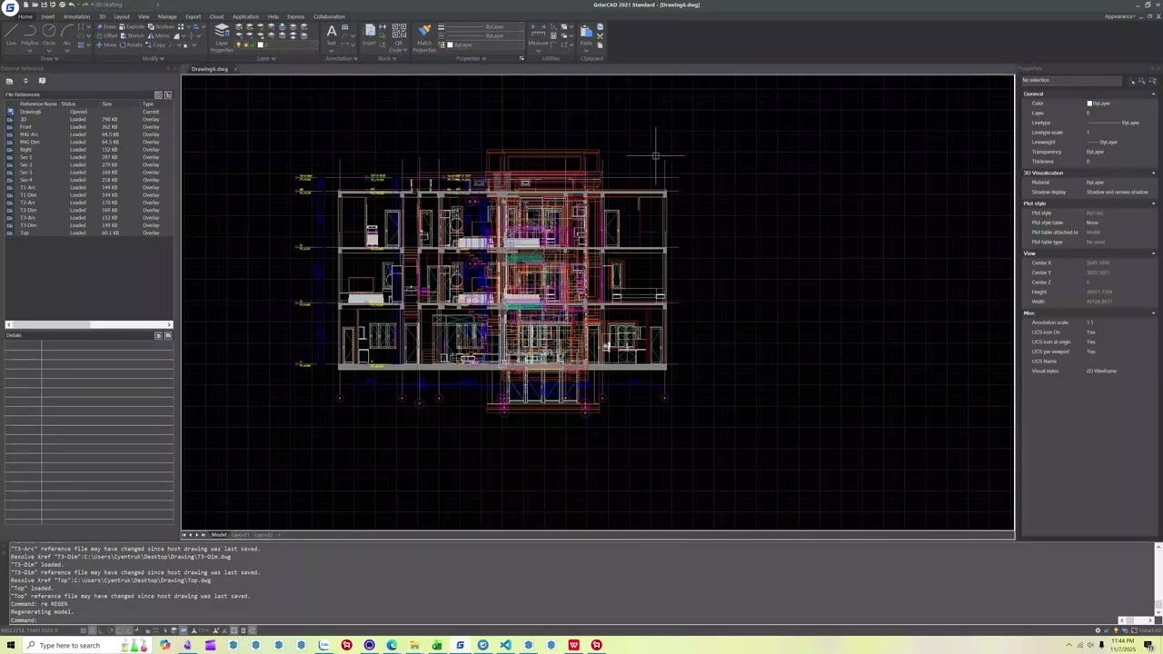The height and width of the screenshot is (654, 1163).
Task: Open the No selection dropdown in Properties
Action: (x=1074, y=81)
